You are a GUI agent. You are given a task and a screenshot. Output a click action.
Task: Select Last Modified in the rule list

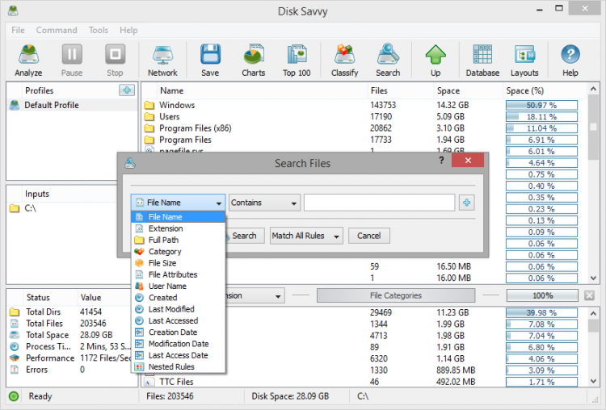point(179,309)
